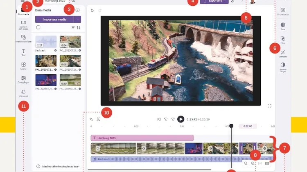Click the scissors split tool
The height and width of the screenshot is (172, 307).
pyautogui.click(x=98, y=119)
